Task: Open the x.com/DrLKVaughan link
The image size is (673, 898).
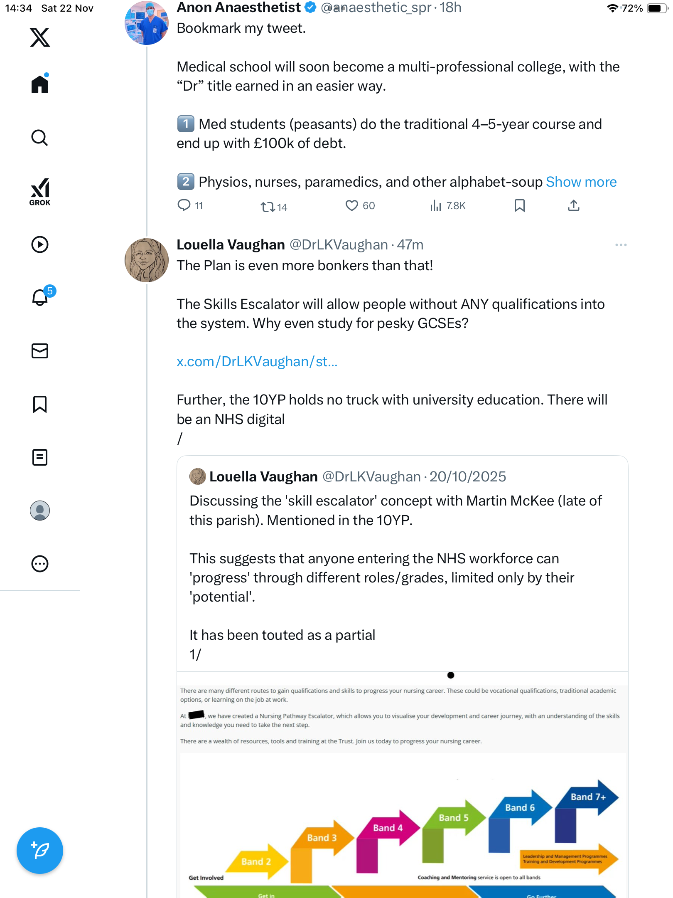Action: click(x=257, y=362)
